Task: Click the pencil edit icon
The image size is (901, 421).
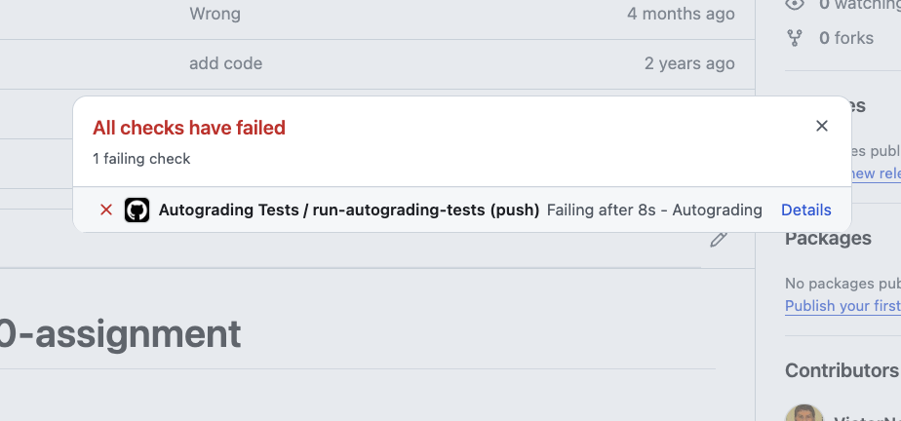Action: pos(719,239)
